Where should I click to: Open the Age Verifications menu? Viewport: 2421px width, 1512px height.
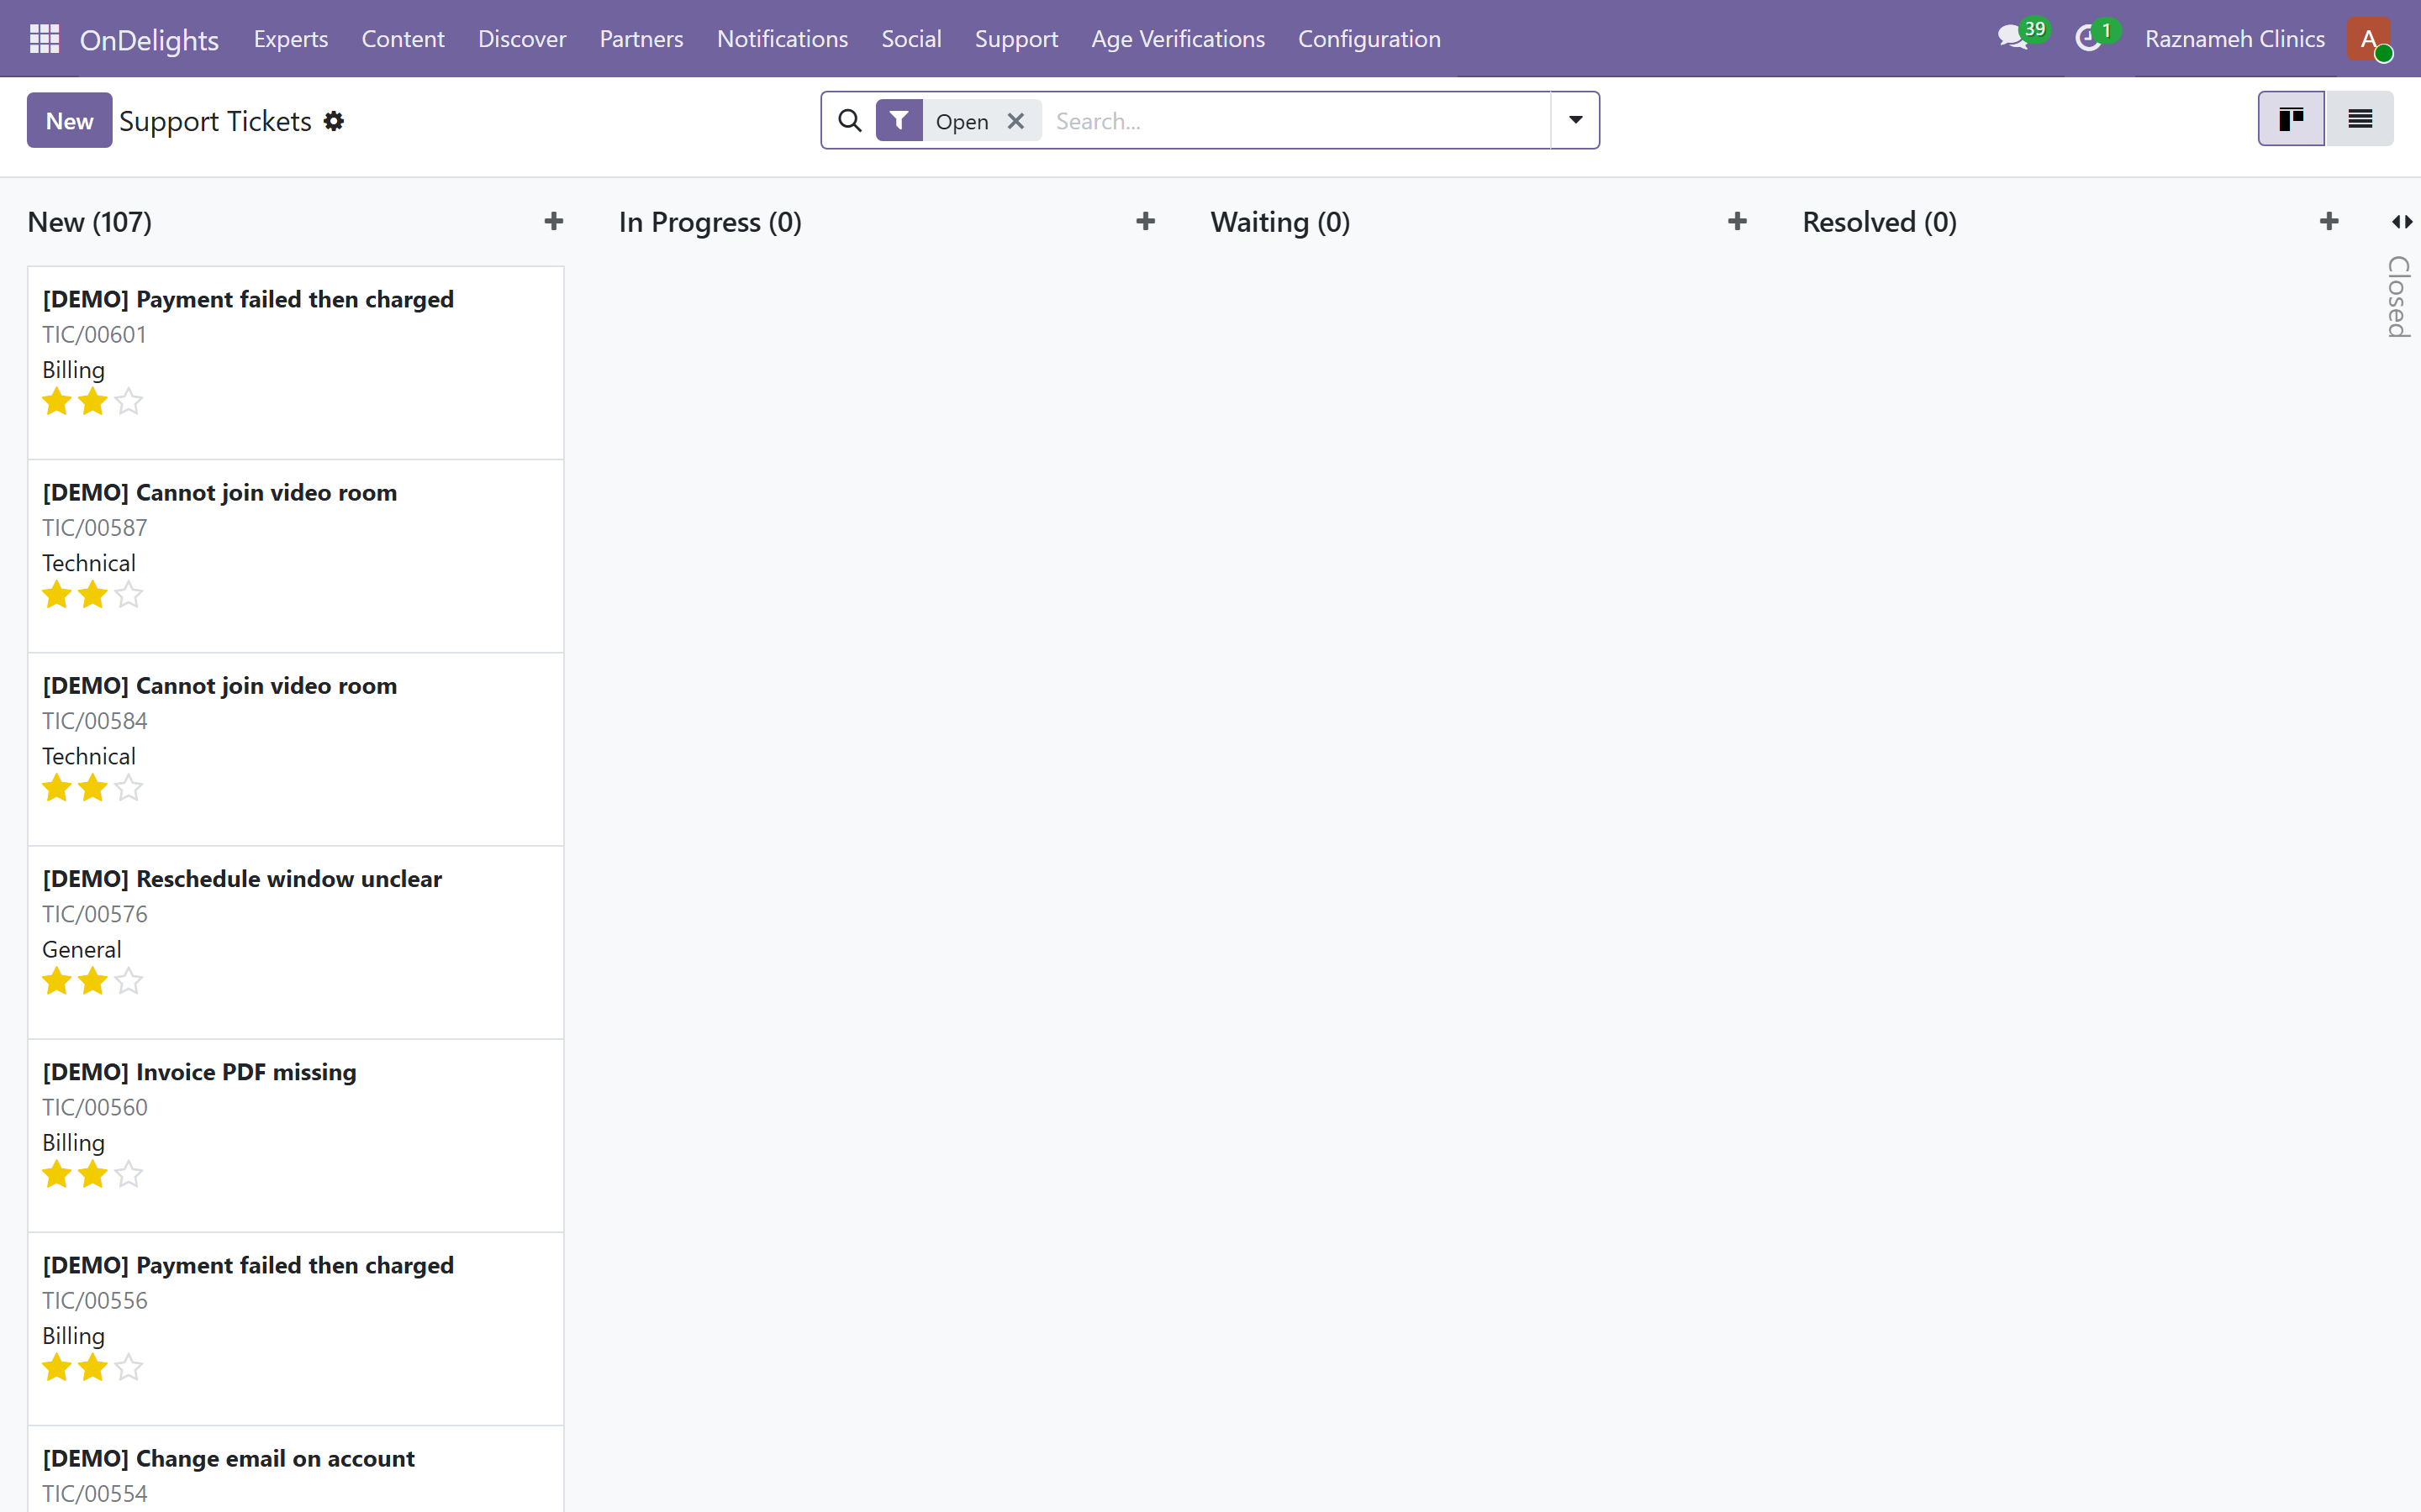[x=1178, y=39]
